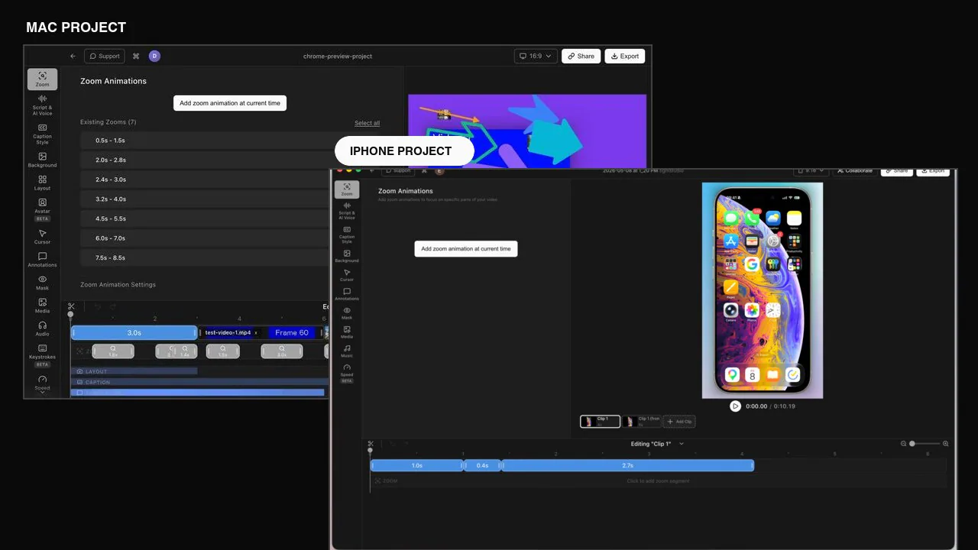Select the 6.0s - 7.0s zoom entry
This screenshot has width=978, height=550.
(x=205, y=238)
